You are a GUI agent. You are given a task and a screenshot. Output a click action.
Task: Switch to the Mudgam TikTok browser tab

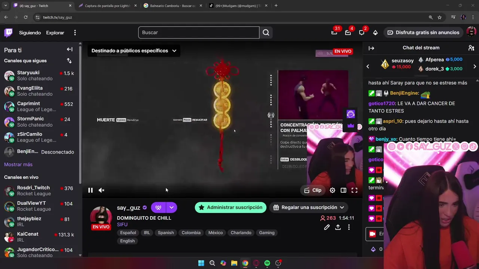pos(238,6)
